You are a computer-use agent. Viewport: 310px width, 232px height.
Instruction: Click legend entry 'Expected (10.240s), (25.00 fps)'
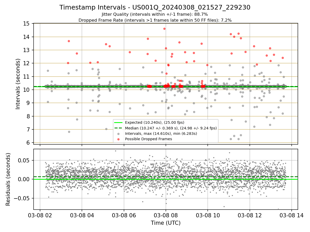click(x=154, y=122)
